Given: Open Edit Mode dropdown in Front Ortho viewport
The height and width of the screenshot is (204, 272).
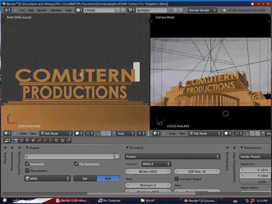Looking at the screenshot, I should coord(56,133).
